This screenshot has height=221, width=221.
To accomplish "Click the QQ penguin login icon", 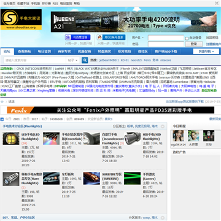I will pos(99,37).
